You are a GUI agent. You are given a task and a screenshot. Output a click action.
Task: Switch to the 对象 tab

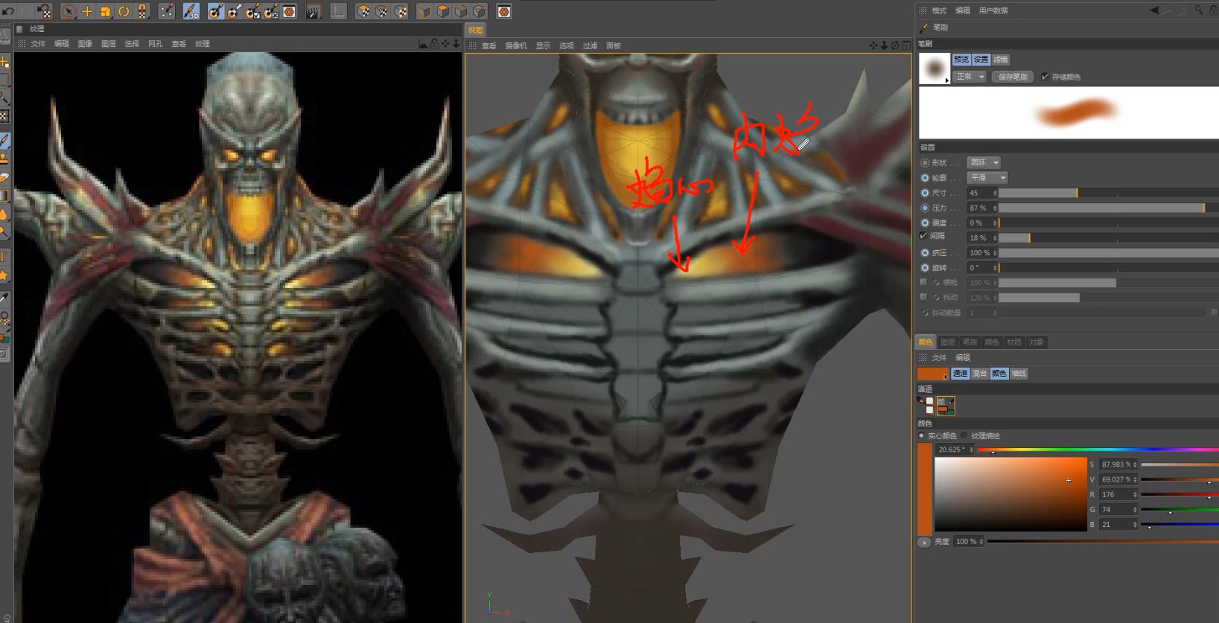pos(1037,342)
